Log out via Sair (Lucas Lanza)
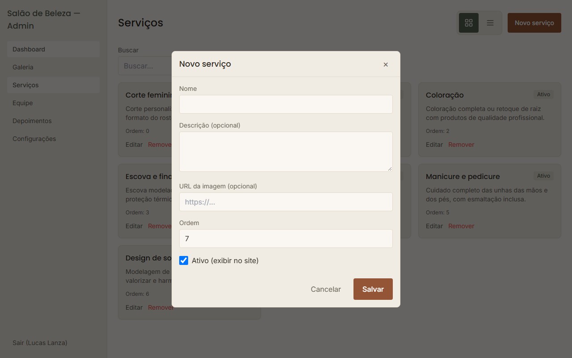Screen dimensions: 572x358 point(40,343)
